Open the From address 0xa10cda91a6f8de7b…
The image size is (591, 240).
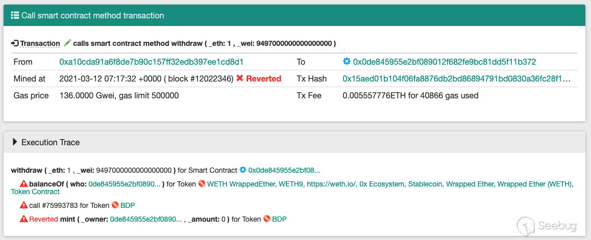tap(151, 62)
